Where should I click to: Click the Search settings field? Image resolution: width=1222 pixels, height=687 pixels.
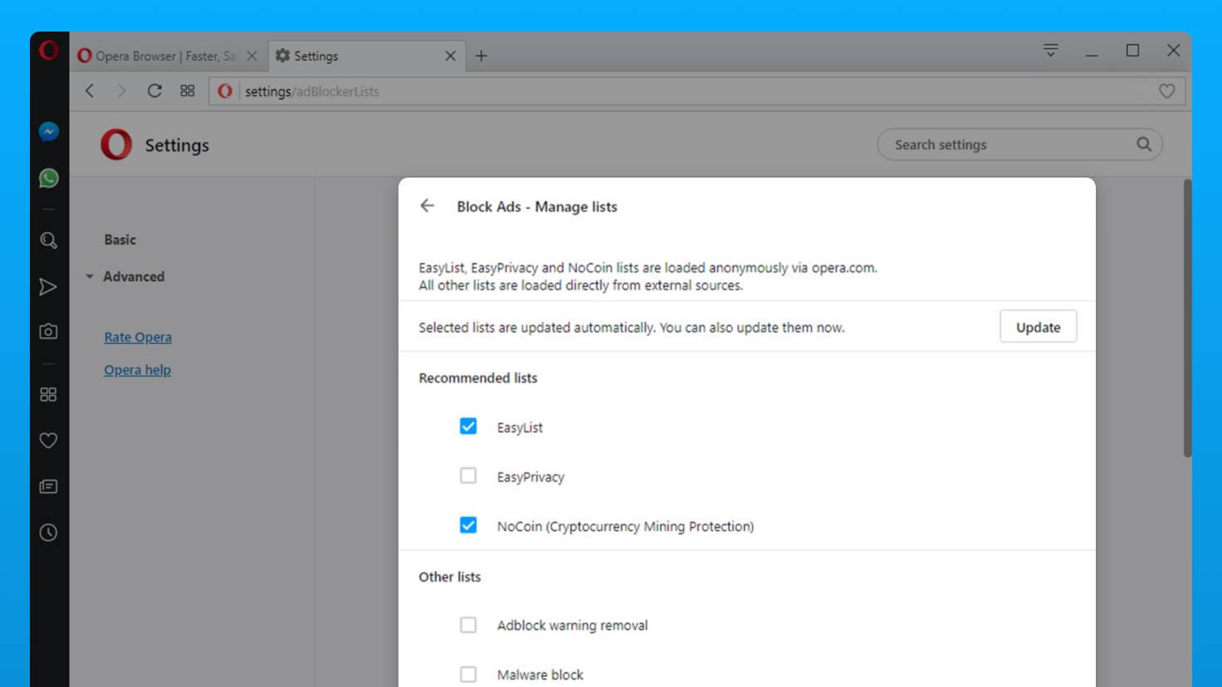[x=1009, y=144]
